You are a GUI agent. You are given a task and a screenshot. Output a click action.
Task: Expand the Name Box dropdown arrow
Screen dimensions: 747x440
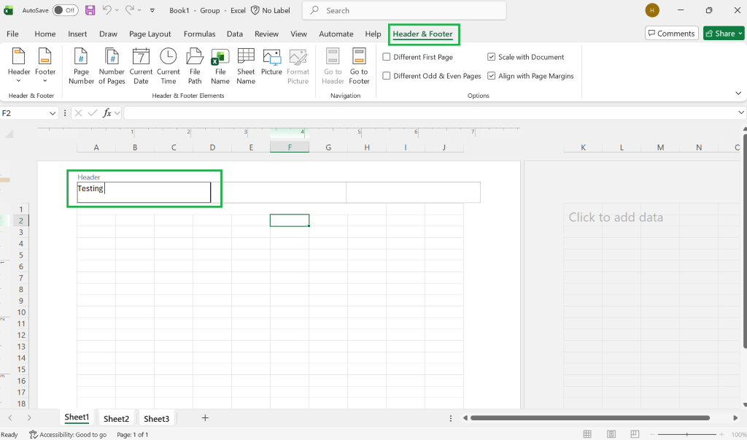click(53, 113)
